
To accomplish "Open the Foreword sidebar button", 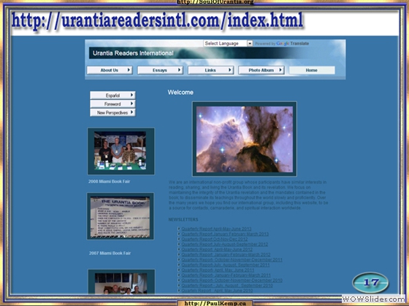I will tap(112, 103).
